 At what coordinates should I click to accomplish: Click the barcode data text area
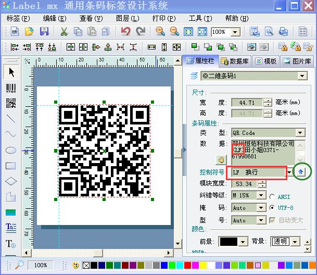pyautogui.click(x=263, y=152)
